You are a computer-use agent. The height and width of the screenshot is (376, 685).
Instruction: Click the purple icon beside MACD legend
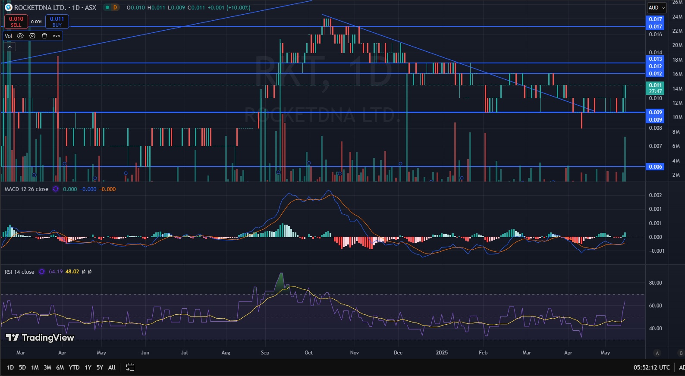point(56,189)
